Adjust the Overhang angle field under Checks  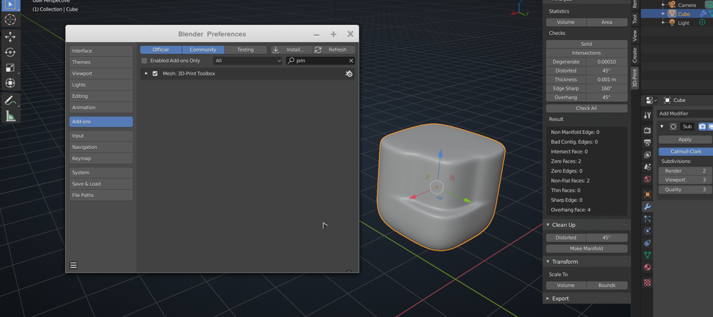tap(607, 97)
